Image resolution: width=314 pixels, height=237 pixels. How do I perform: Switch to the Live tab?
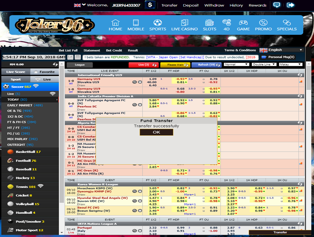point(44,79)
